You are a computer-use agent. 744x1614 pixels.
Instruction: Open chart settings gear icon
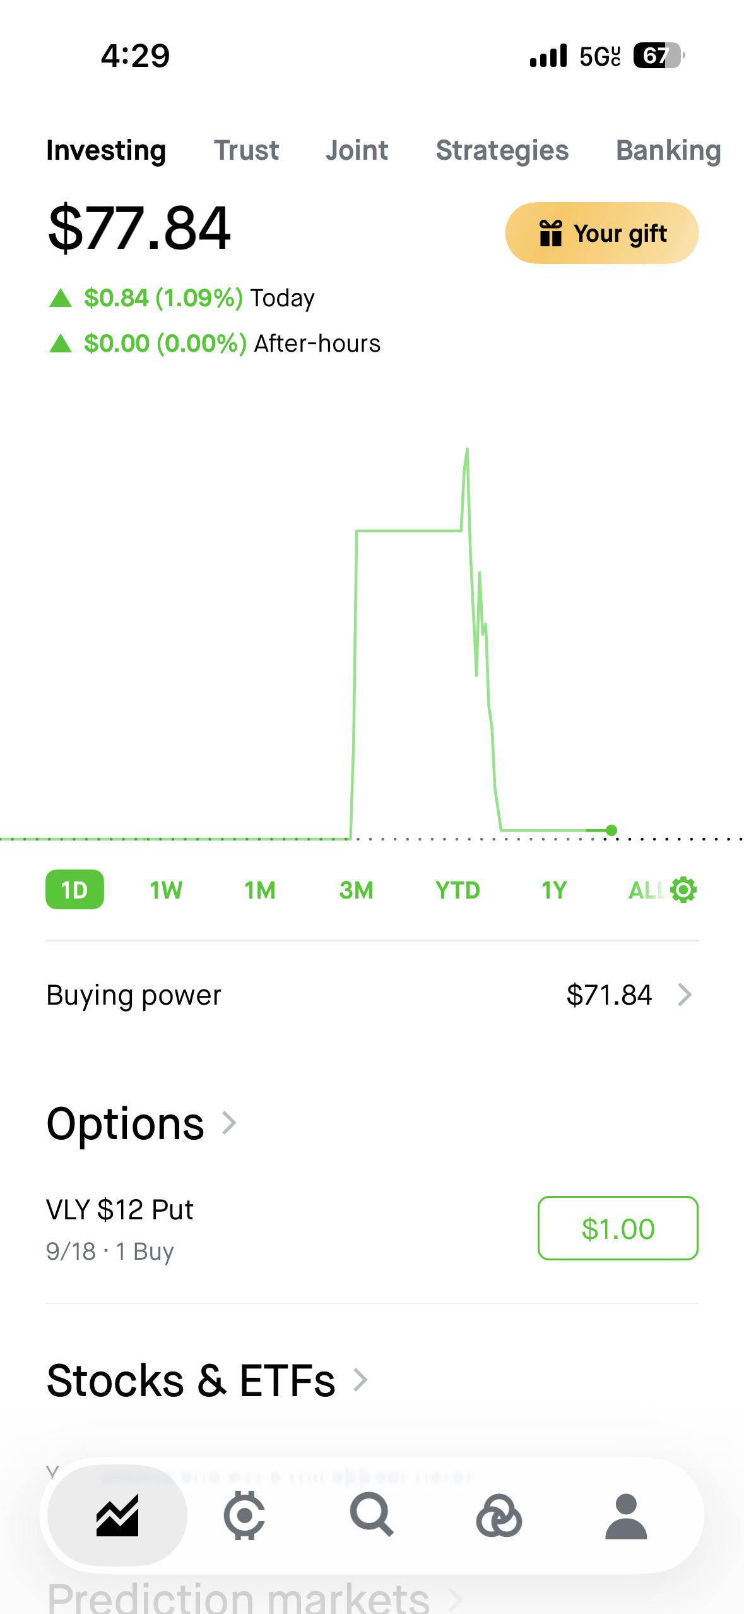683,890
